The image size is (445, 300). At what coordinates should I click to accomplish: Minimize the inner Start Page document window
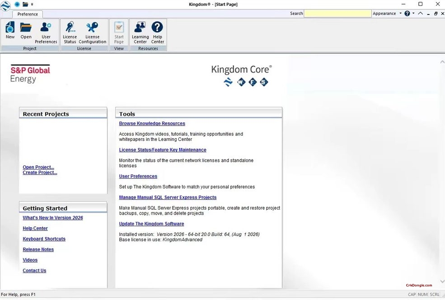428,14
